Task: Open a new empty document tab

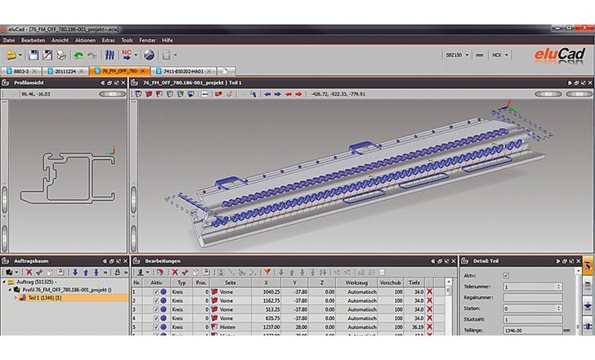Action: (226, 71)
